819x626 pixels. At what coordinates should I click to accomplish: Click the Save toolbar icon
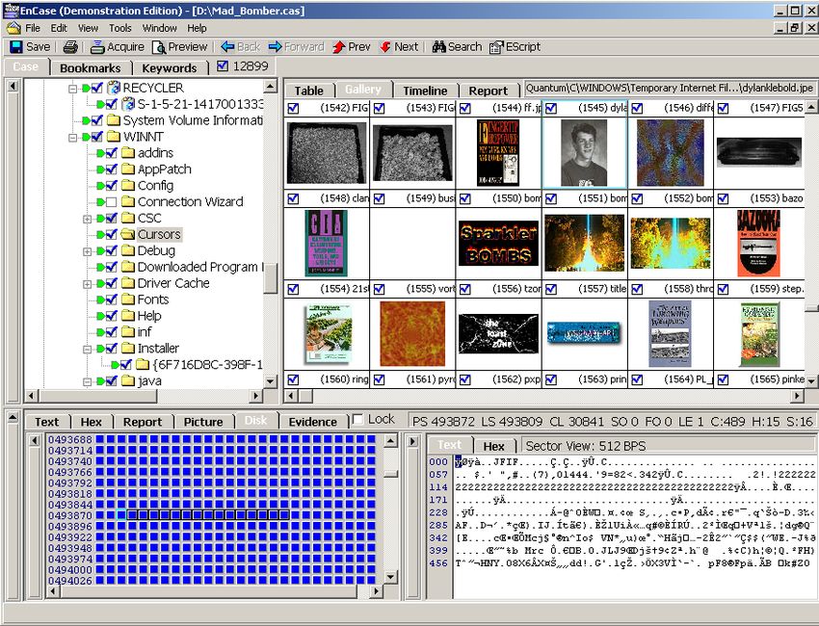(x=16, y=47)
